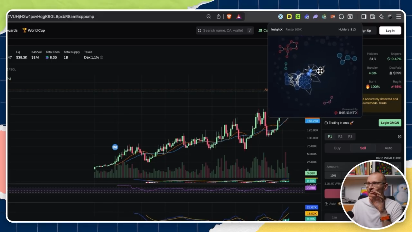Open the green pixel-face extension icon
The image size is (412, 232).
coord(298,16)
